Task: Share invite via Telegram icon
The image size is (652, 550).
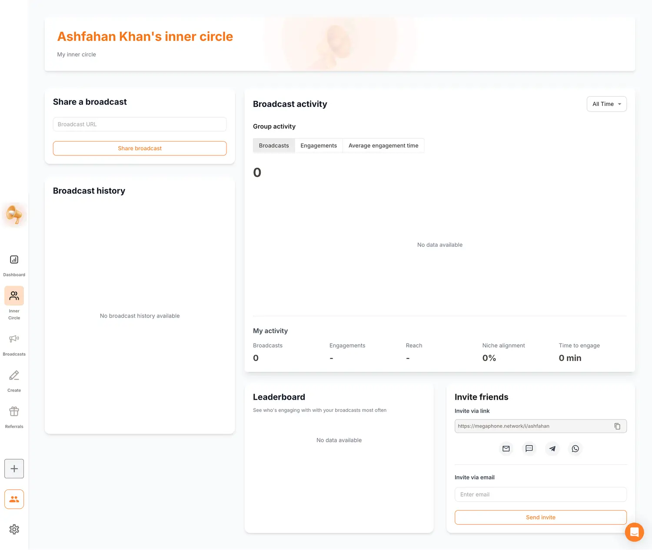Action: click(x=552, y=449)
